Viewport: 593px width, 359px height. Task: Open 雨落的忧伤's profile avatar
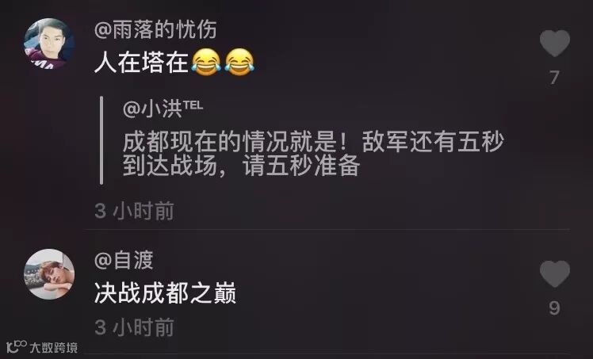(49, 44)
